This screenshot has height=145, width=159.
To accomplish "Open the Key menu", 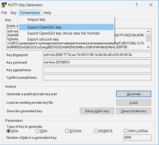I will pos(13,13).
